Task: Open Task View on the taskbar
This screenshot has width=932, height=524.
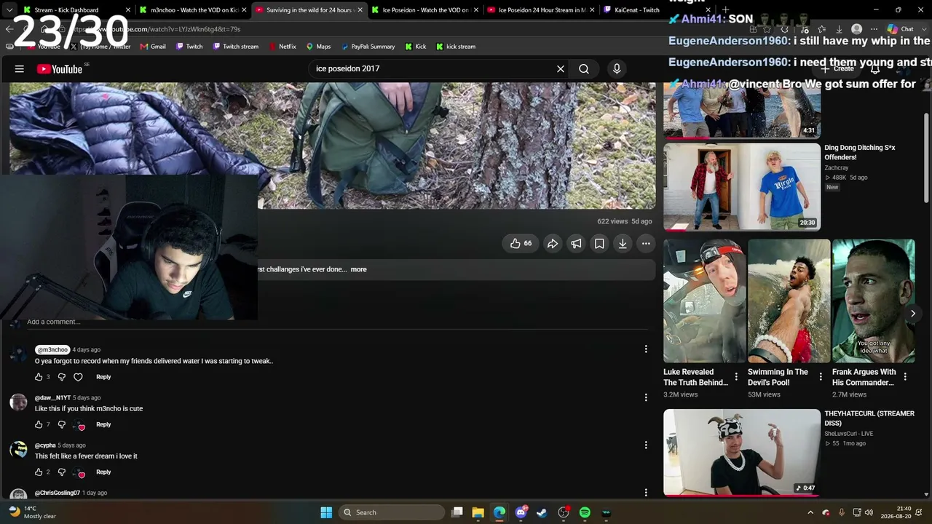Action: coord(457,512)
